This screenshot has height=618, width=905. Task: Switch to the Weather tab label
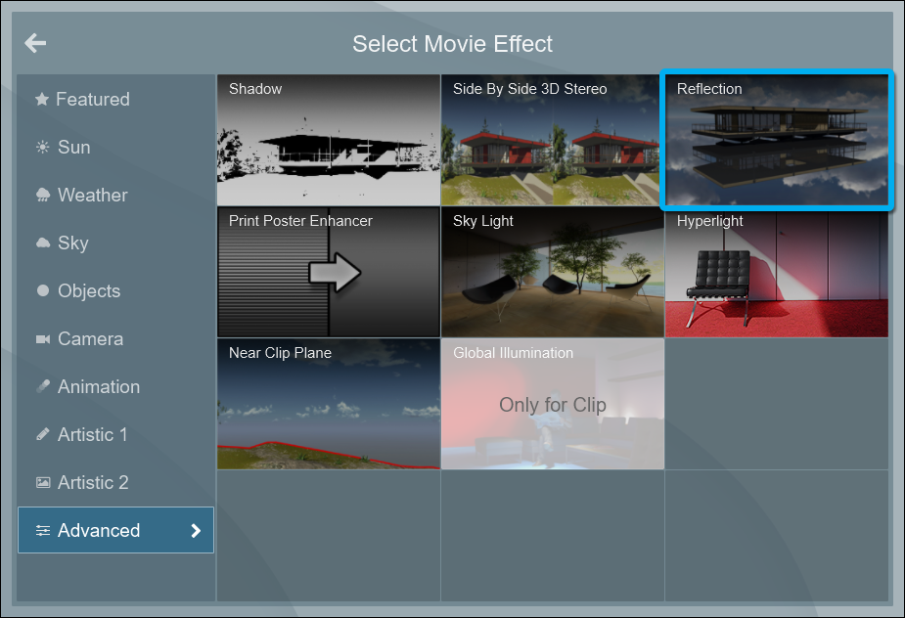pyautogui.click(x=92, y=196)
